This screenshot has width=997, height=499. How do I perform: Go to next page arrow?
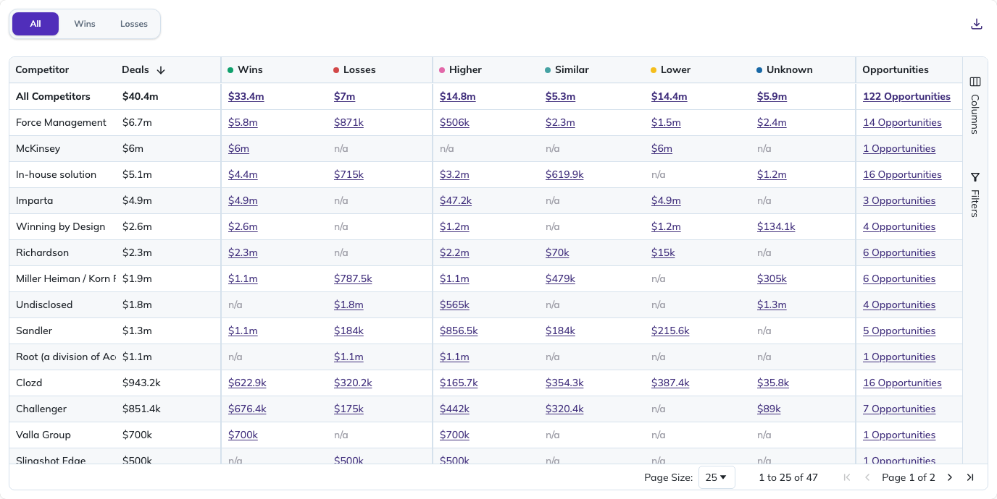tap(950, 477)
